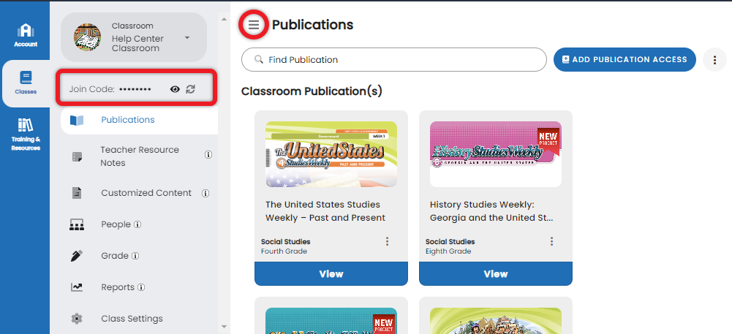The height and width of the screenshot is (334, 732).
Task: Open the Account section icon
Action: (x=26, y=31)
